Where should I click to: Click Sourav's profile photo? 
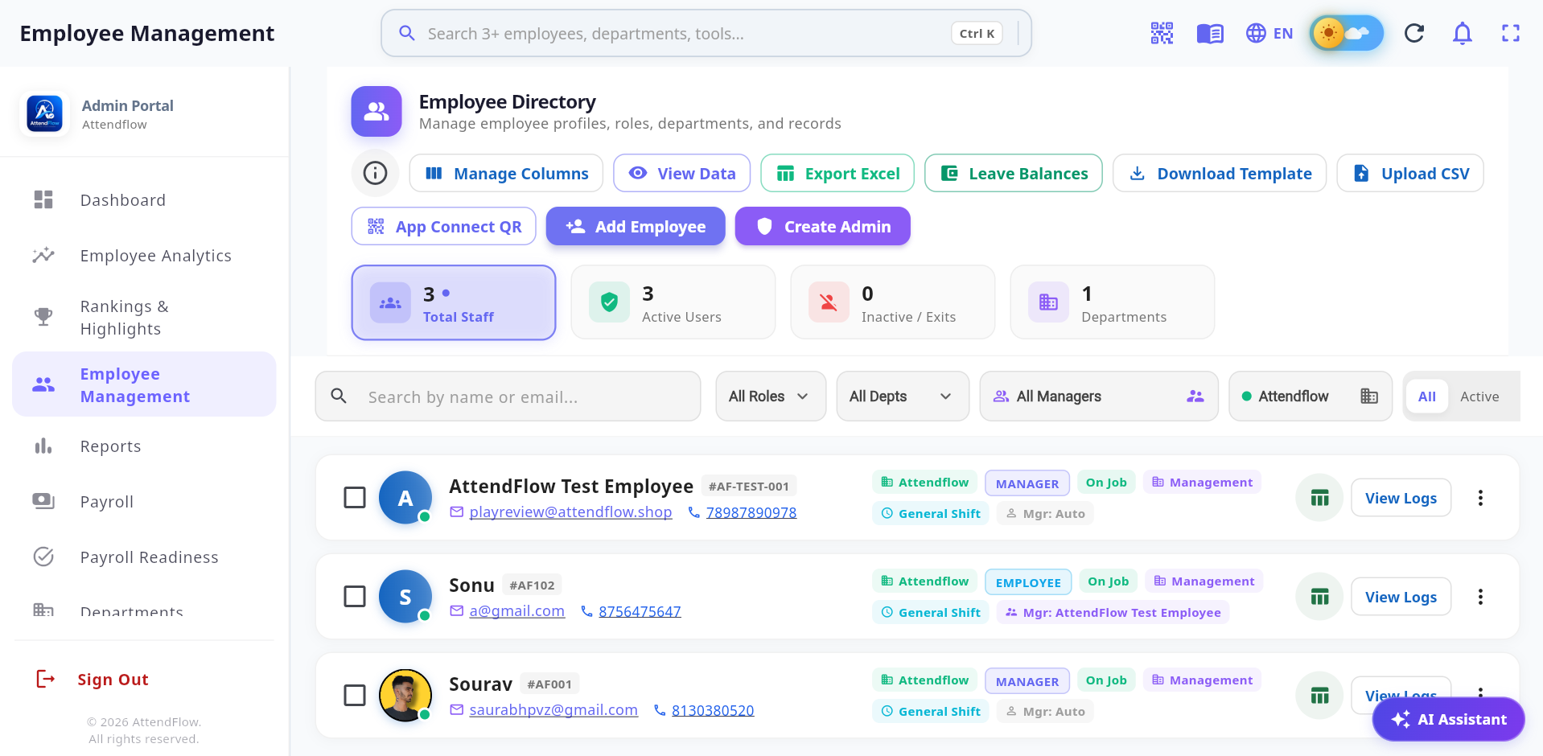point(405,695)
